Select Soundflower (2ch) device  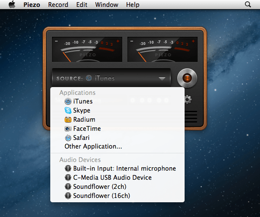click(117, 187)
